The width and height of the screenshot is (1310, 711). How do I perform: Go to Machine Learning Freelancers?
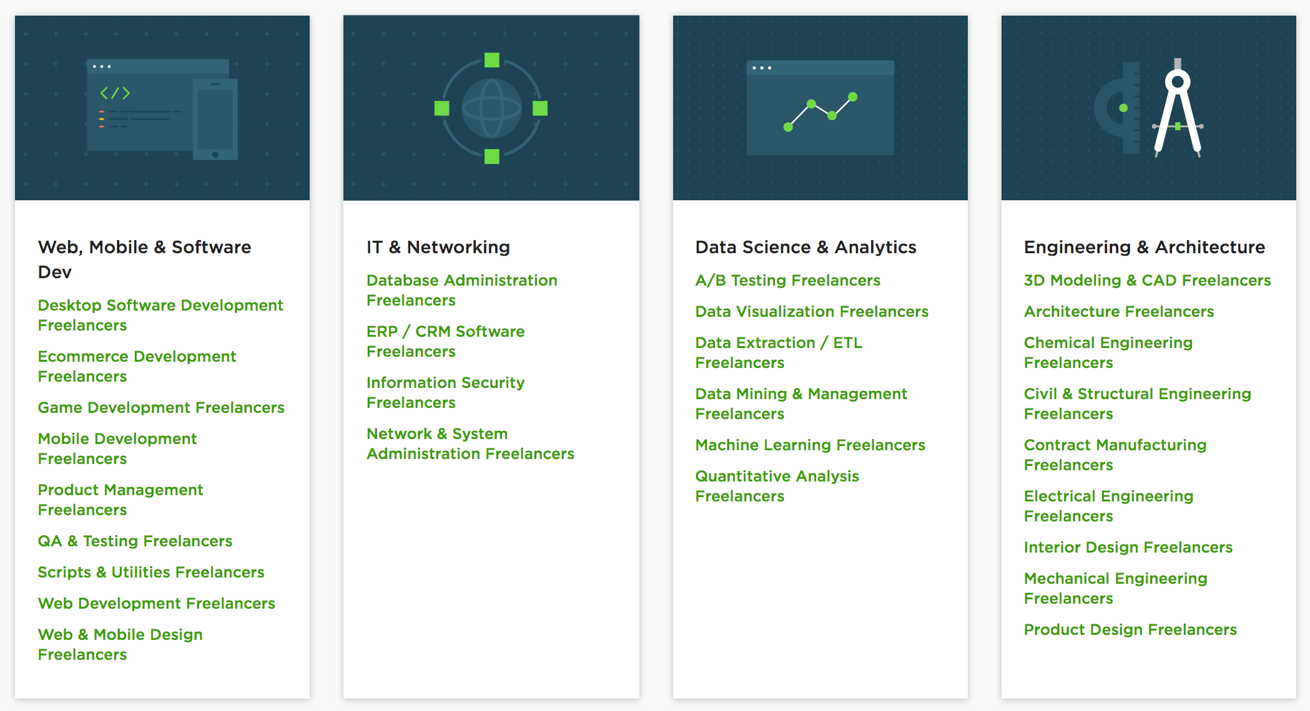pos(810,445)
